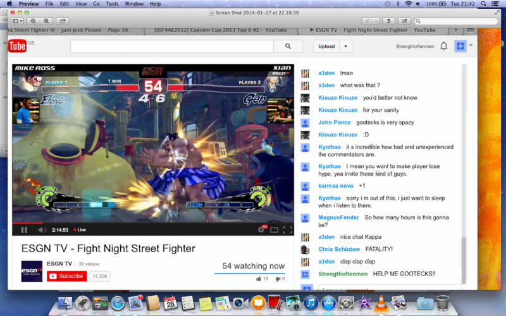The width and height of the screenshot is (506, 316).
Task: Open the Tools menu in menu bar
Action: click(112, 4)
